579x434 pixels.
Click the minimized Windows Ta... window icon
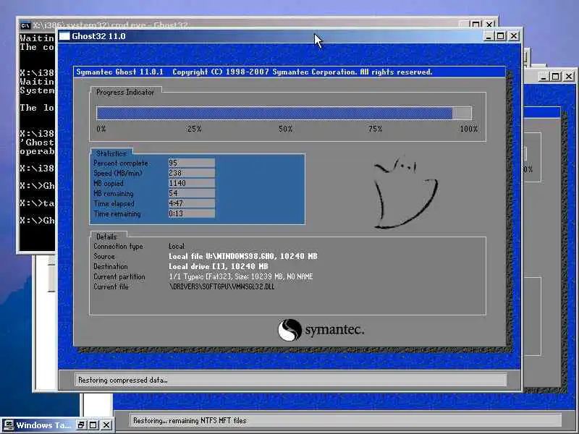coord(8,425)
